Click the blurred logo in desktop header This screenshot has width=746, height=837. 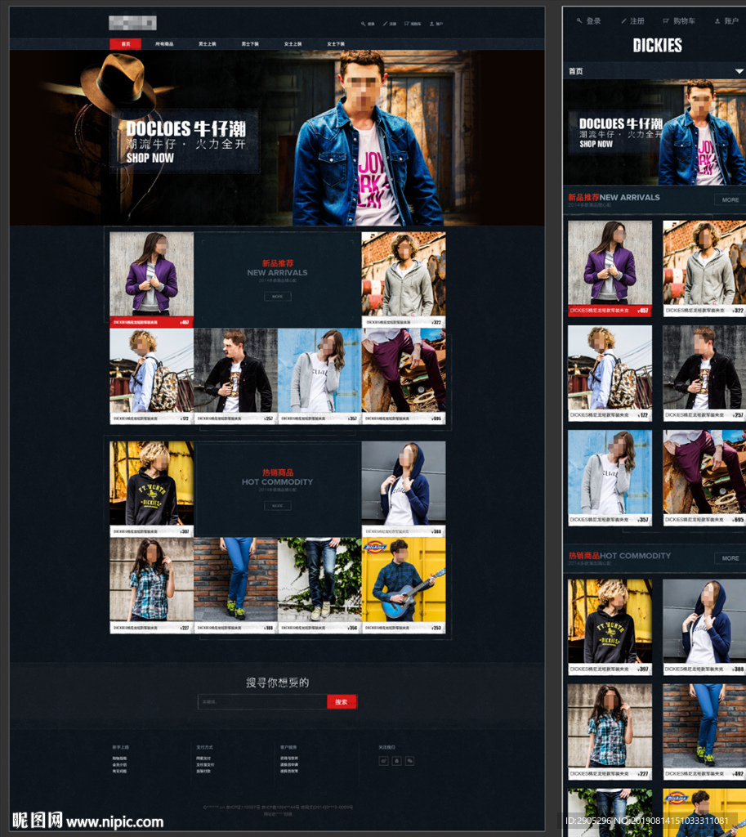(132, 23)
